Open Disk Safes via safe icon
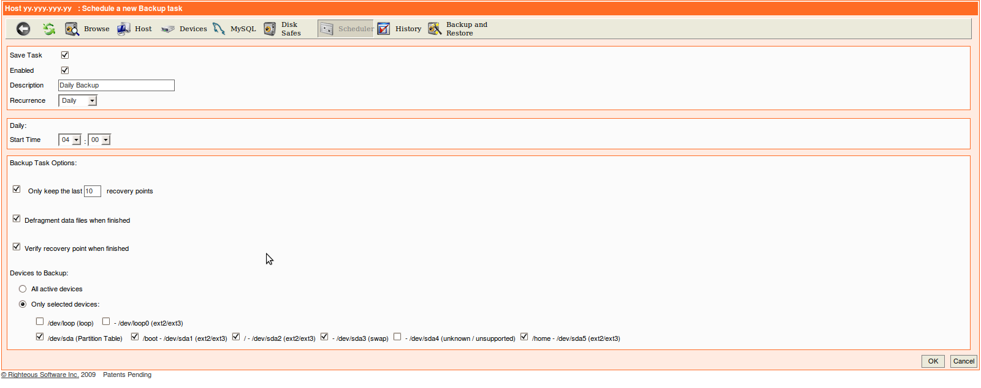Image resolution: width=981 pixels, height=388 pixels. point(270,29)
